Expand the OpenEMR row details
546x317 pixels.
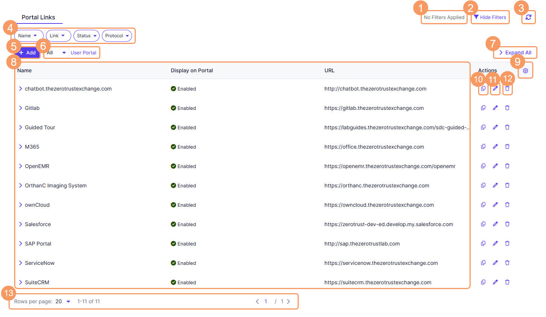21,166
